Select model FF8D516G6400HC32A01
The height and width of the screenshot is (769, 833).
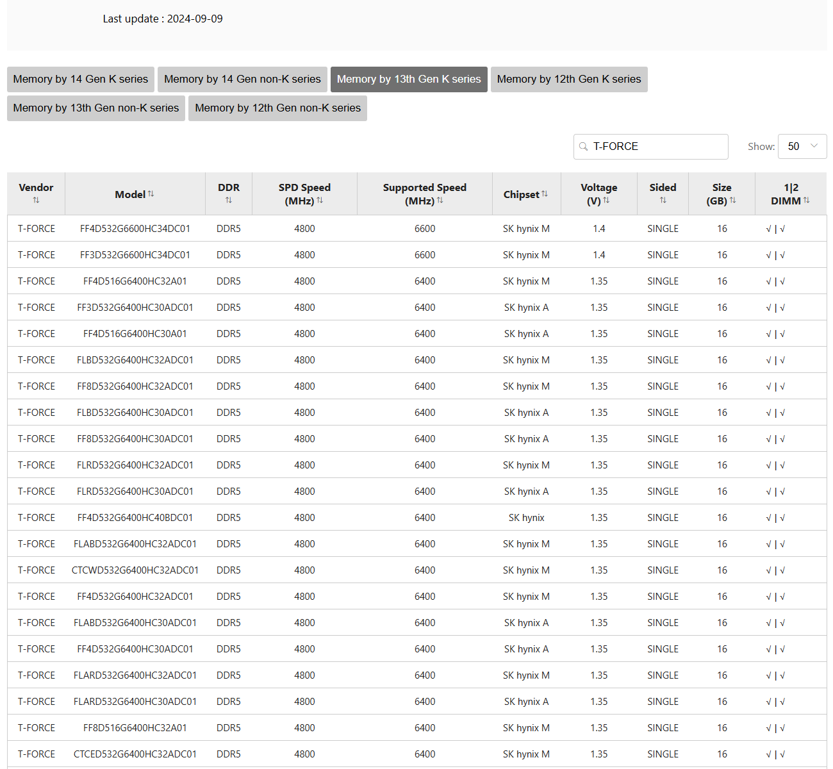(x=135, y=728)
